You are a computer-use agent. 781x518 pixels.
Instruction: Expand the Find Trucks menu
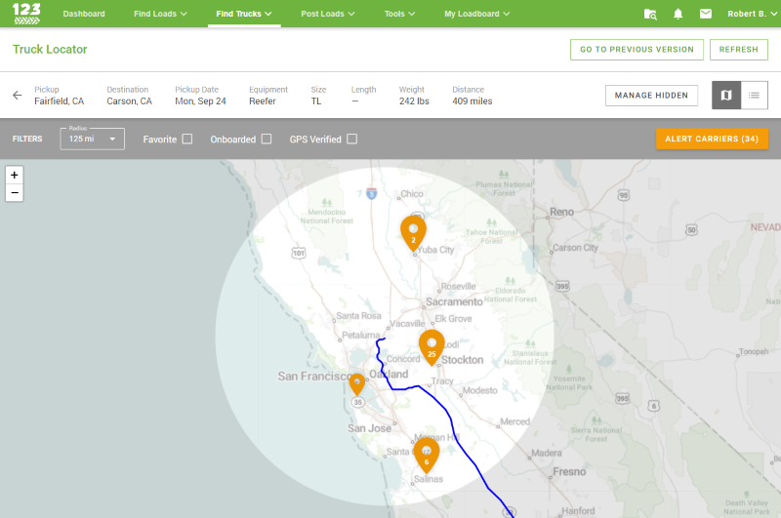point(244,14)
